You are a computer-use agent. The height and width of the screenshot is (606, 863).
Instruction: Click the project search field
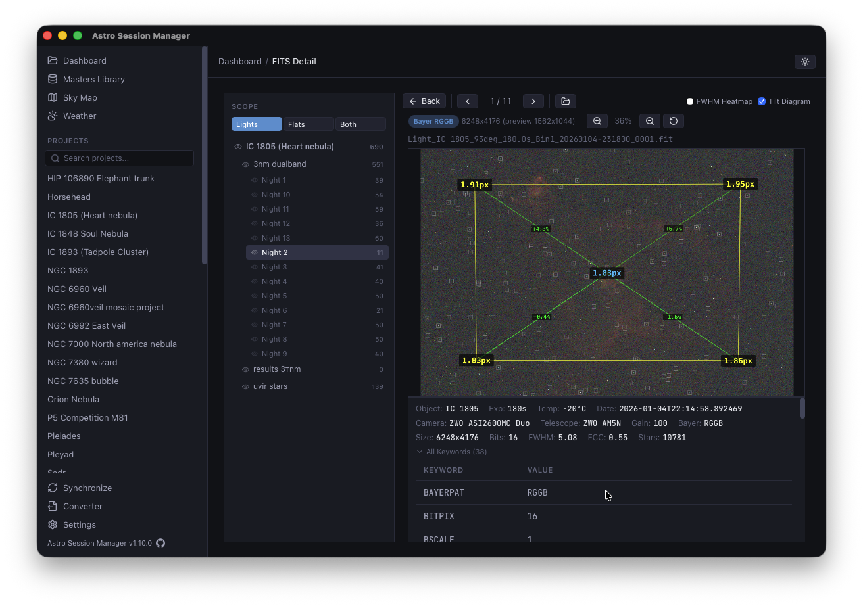coord(118,158)
